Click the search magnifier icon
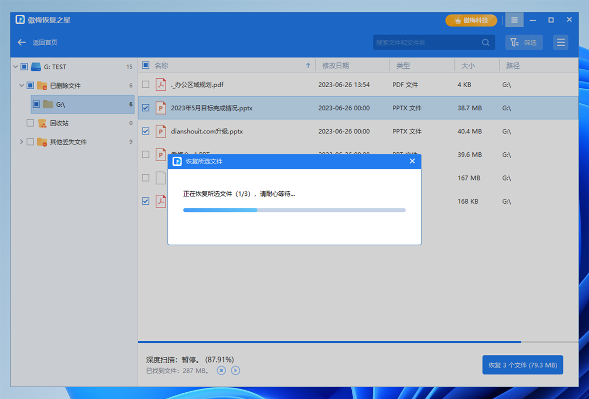This screenshot has width=589, height=399. point(485,43)
